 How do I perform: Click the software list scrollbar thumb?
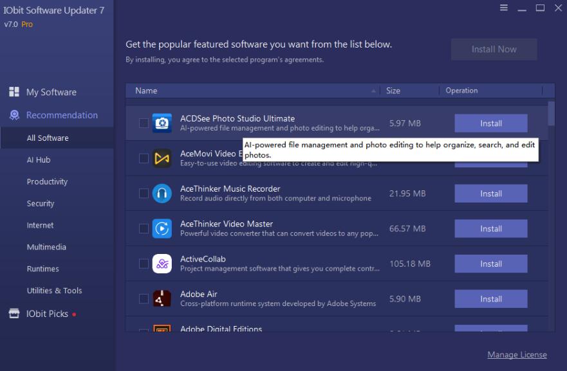[x=551, y=113]
